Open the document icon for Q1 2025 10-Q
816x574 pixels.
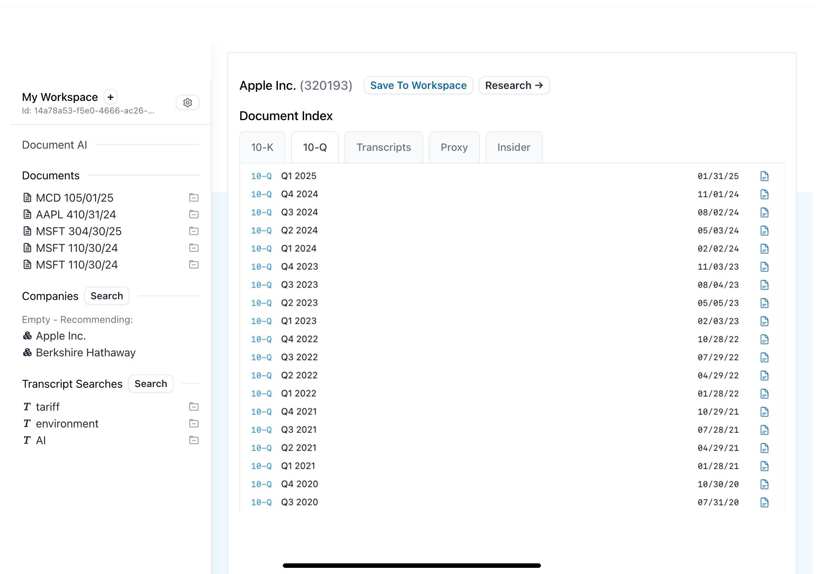click(x=764, y=176)
